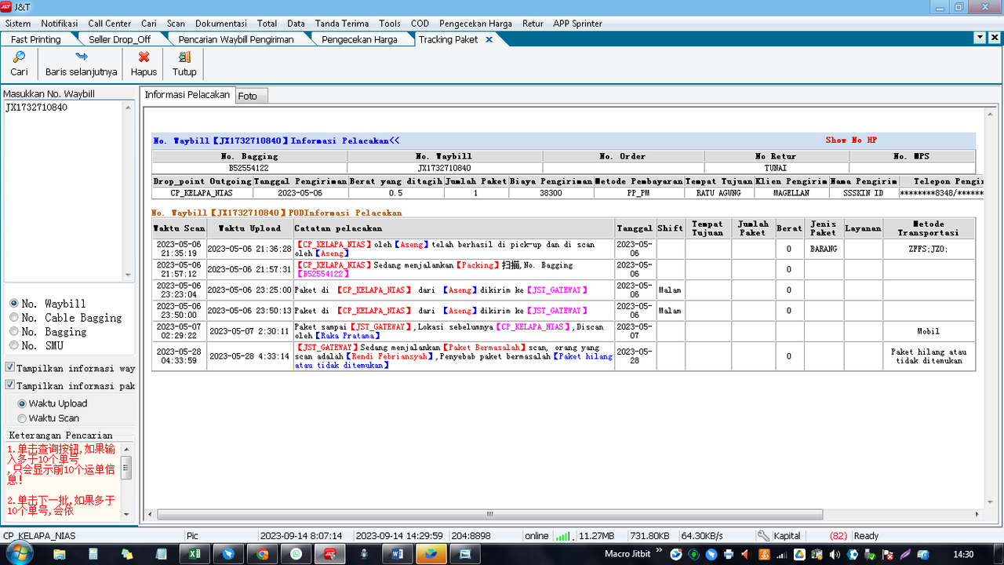Screen dimensions: 1004x565
Task: Click the (82) counter in status bar
Action: tap(838, 536)
